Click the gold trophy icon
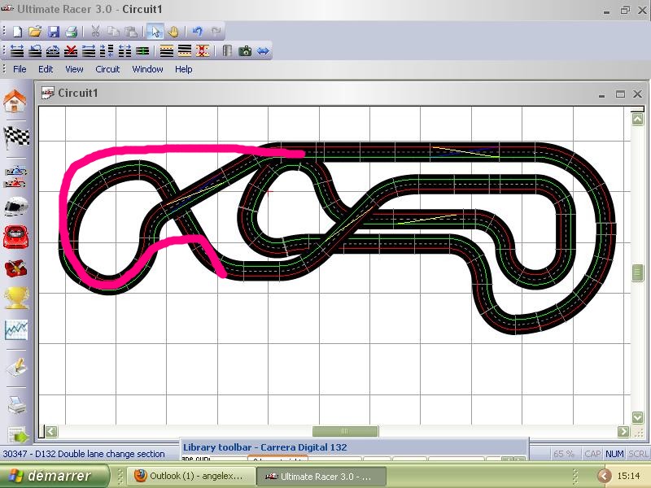The width and height of the screenshot is (651, 488). 15,298
